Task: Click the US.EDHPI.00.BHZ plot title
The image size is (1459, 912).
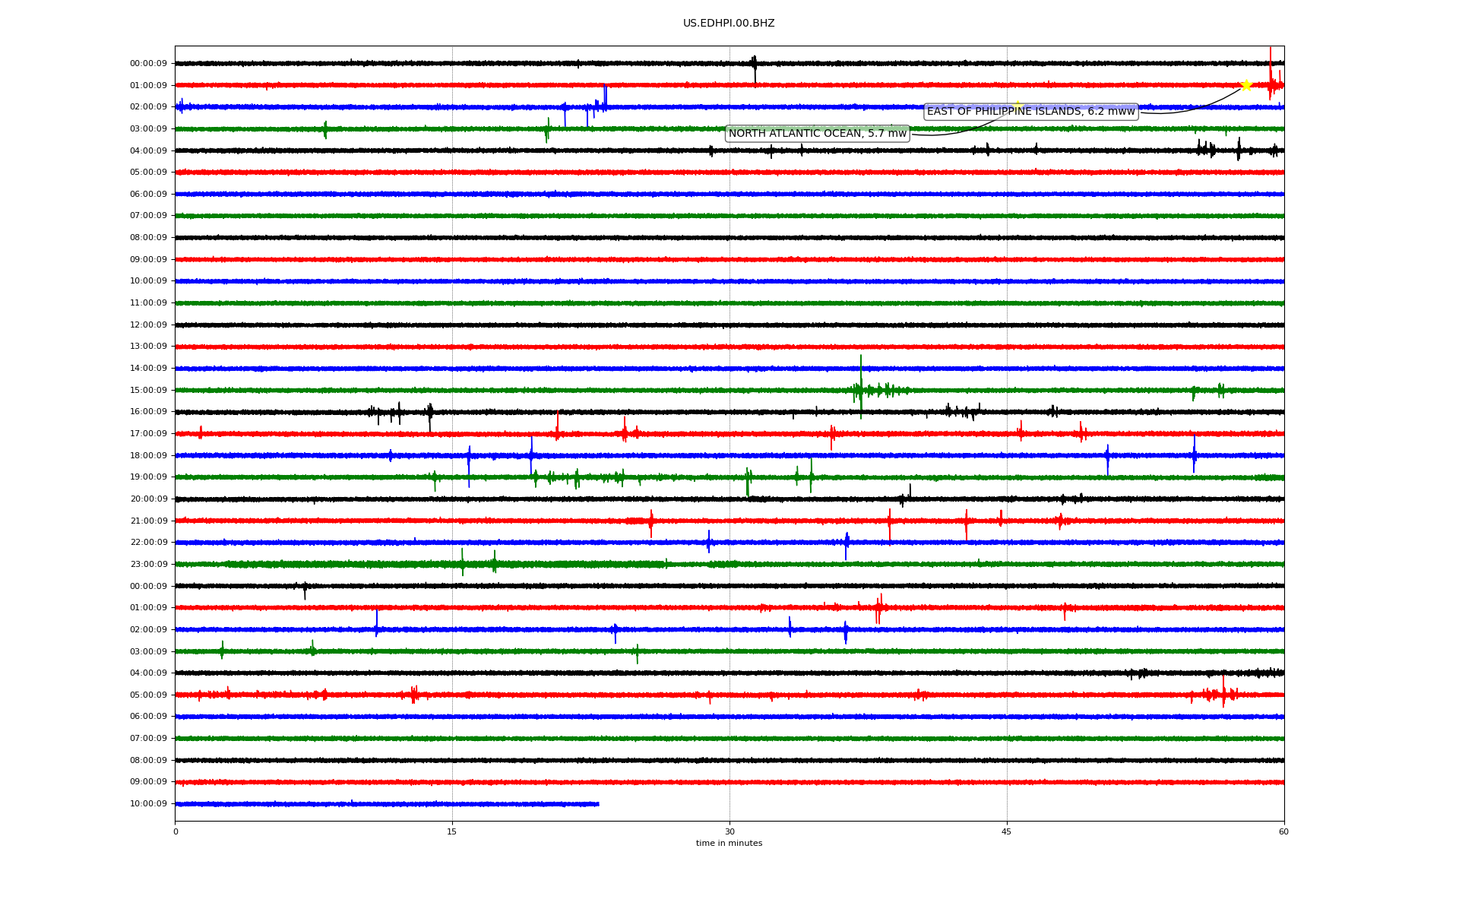Action: point(729,24)
